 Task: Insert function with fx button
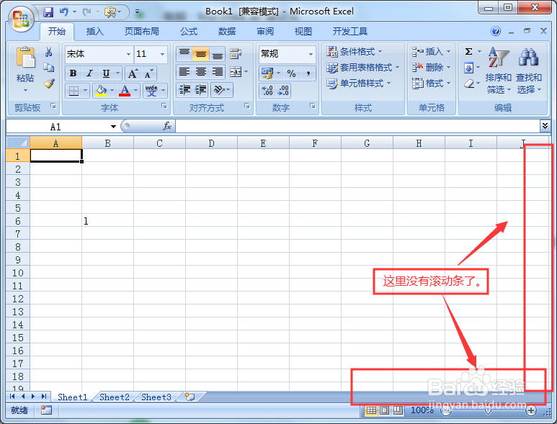167,125
